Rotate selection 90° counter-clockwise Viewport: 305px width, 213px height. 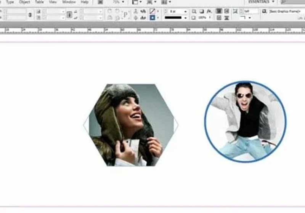117,11
